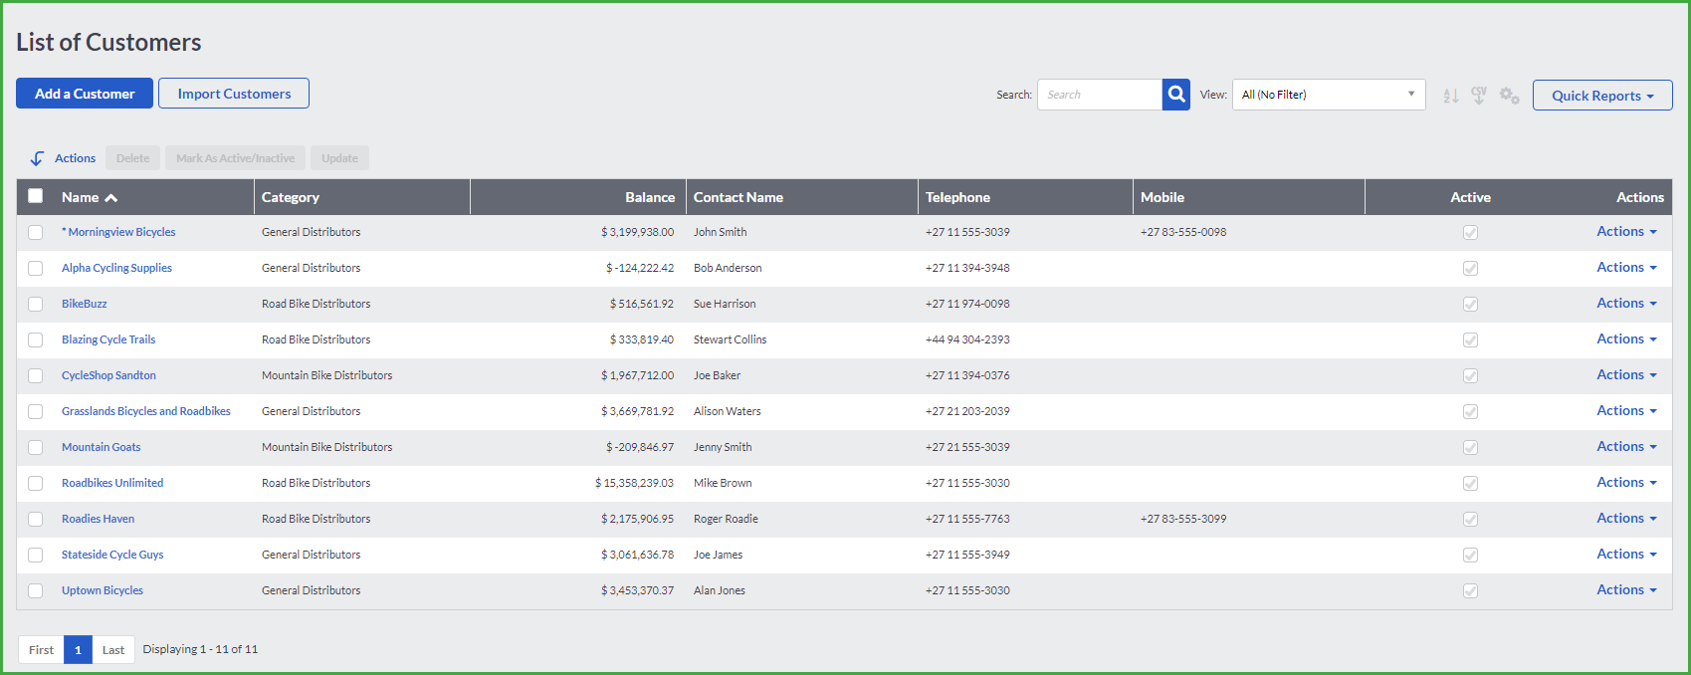Open the Grasslands Bicycles and Roadbikes link
1691x675 pixels.
click(146, 411)
